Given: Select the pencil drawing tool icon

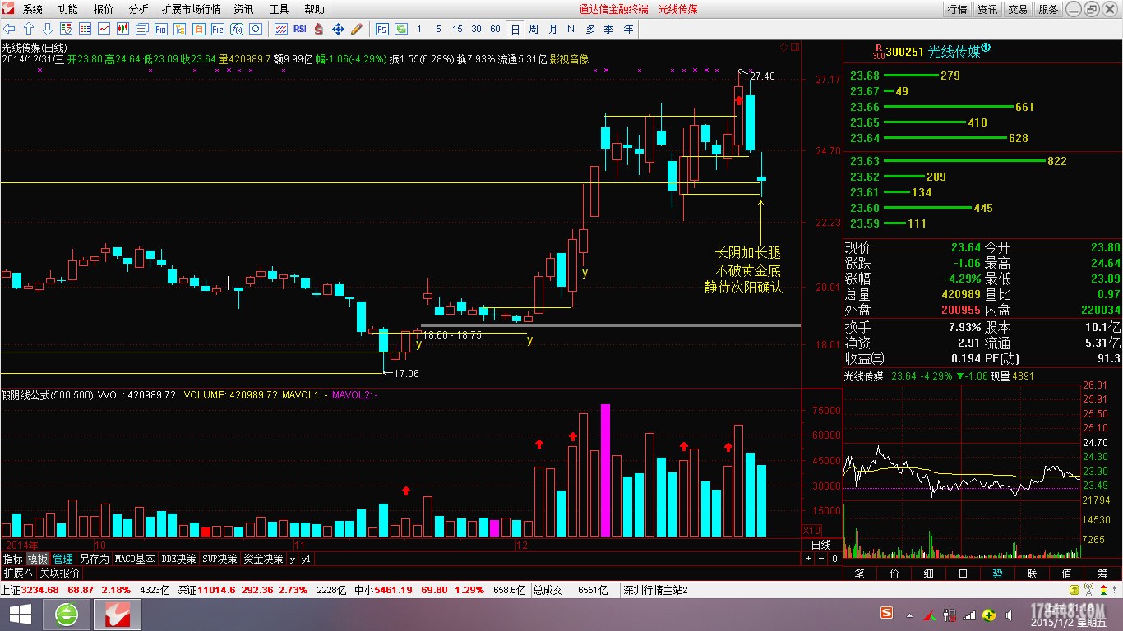Looking at the screenshot, I should [357, 29].
